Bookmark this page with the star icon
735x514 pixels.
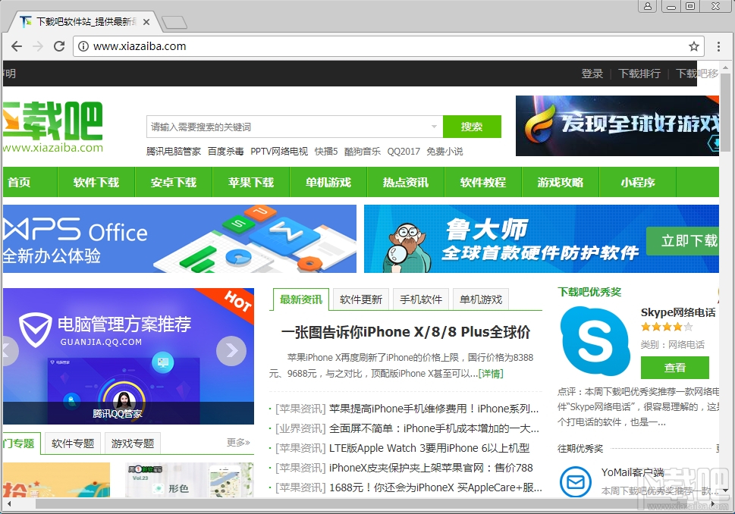pos(694,46)
